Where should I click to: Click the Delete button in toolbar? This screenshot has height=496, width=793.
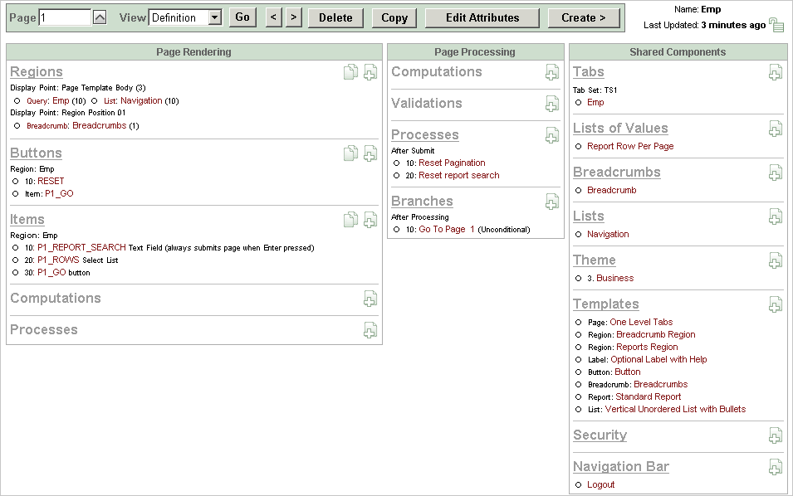click(335, 17)
